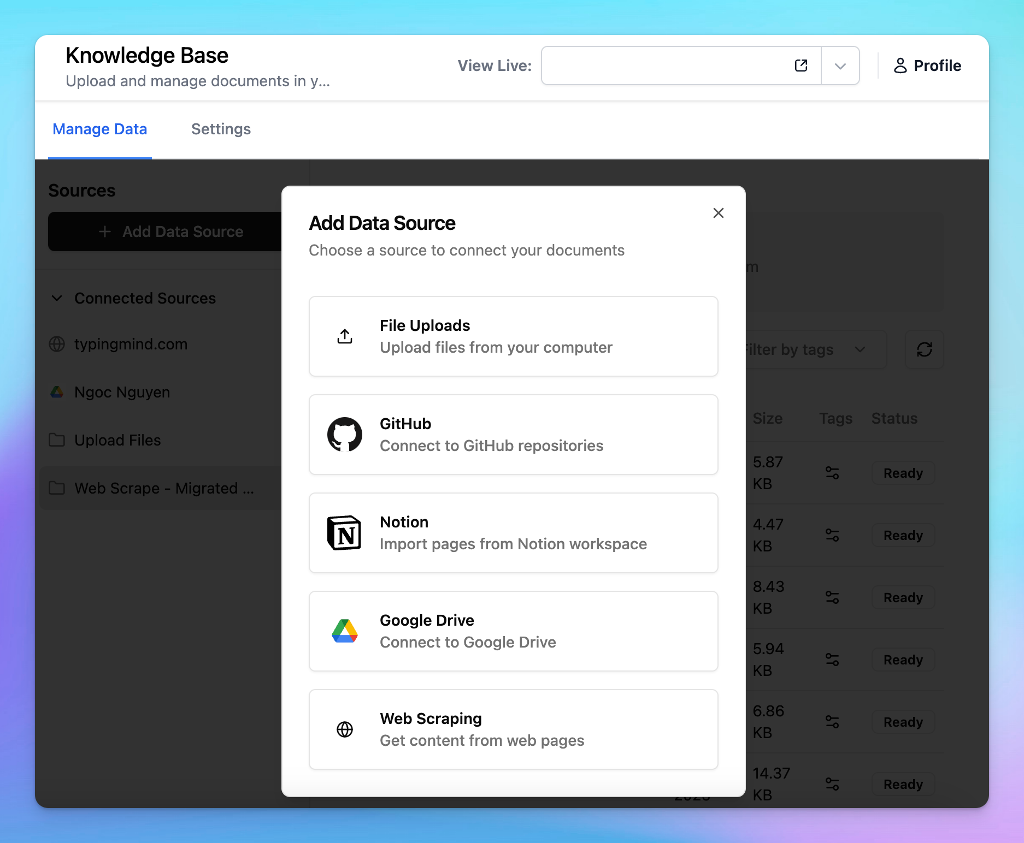Screen dimensions: 1024x843
Task: Click the 5.87 KB size cell
Action: pos(768,473)
